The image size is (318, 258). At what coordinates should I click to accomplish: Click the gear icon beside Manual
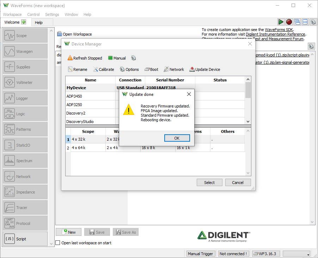click(134, 58)
